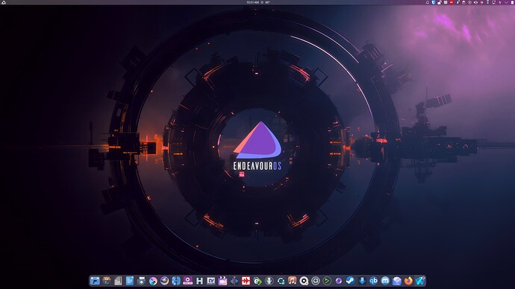Open the purple ring icon in dock
The width and height of the screenshot is (515, 289).
339,281
